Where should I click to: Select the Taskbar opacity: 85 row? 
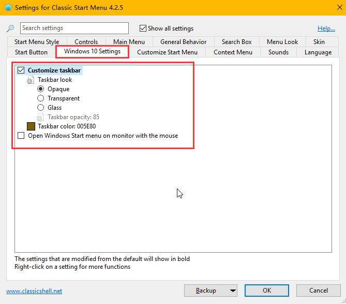click(68, 117)
